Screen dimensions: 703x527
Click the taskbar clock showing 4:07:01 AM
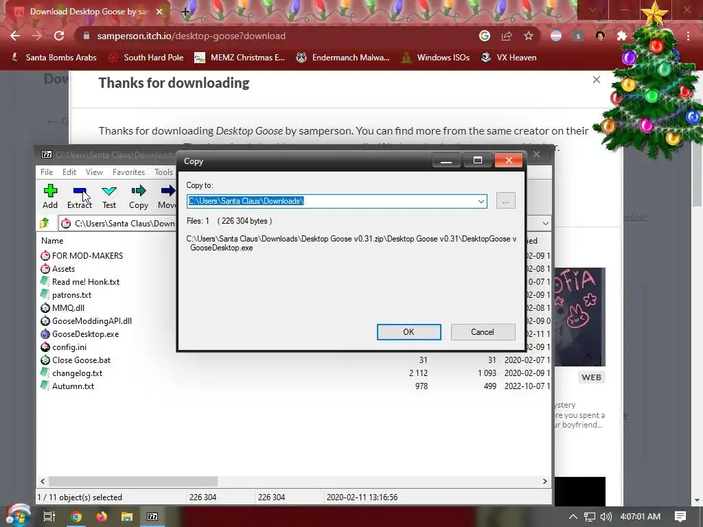641,517
